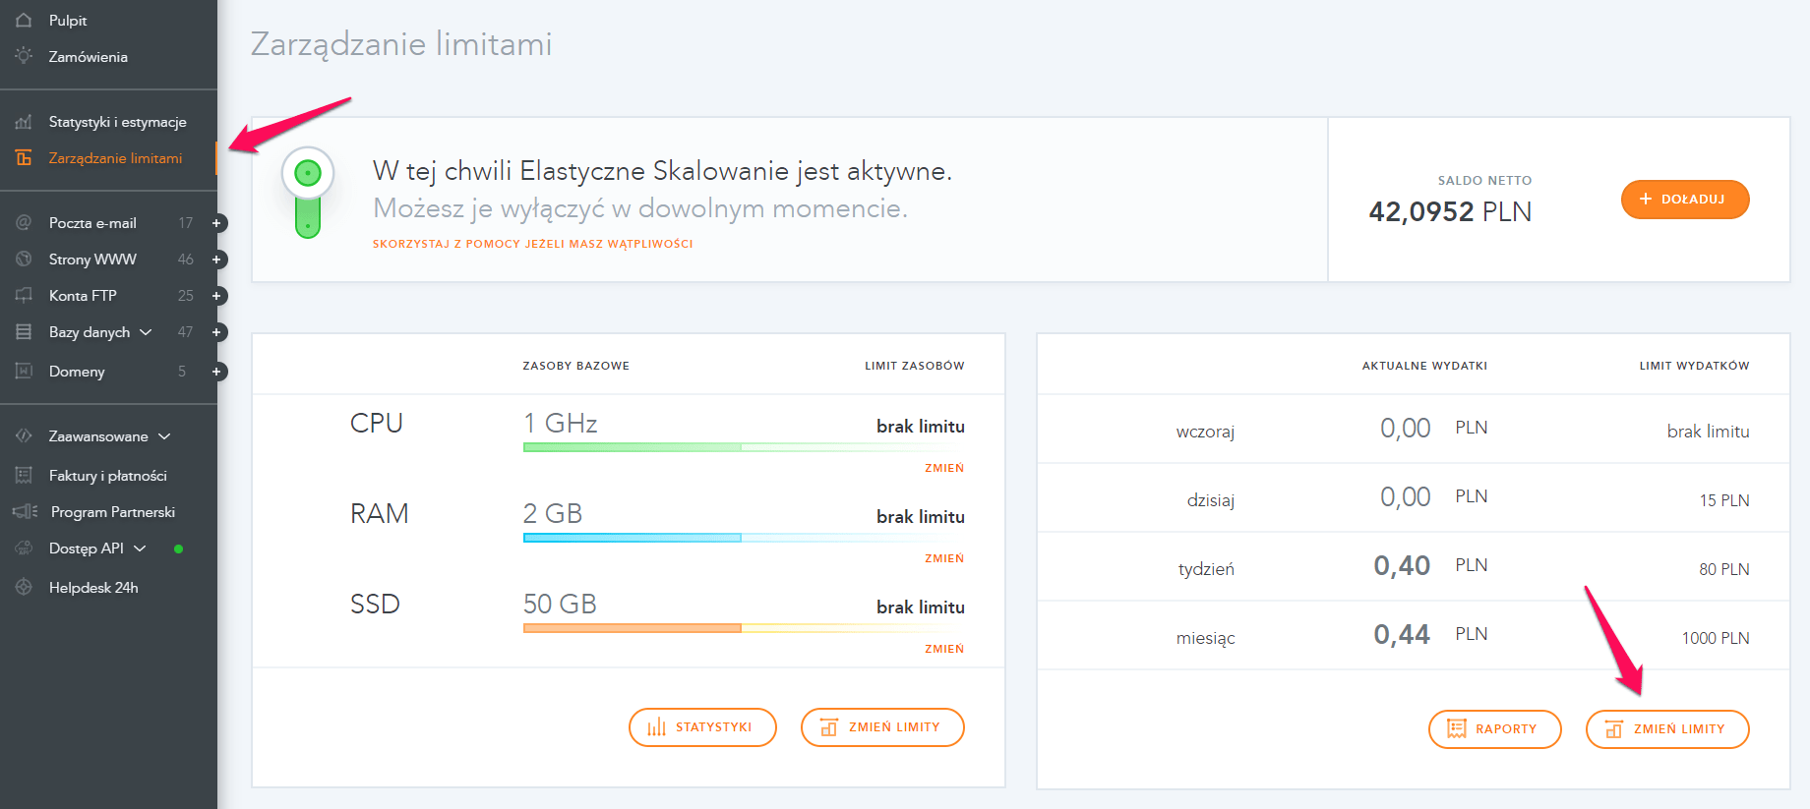The height and width of the screenshot is (809, 1810).
Task: Click ZMIEŃ LIMITY under resource limits
Action: pyautogui.click(x=882, y=727)
